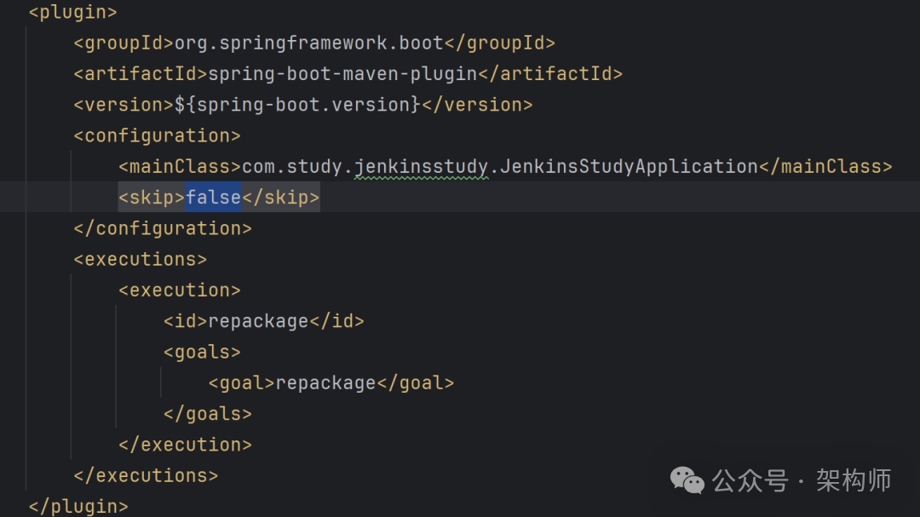Click the highlighted 'false' value in skip tag

(214, 198)
